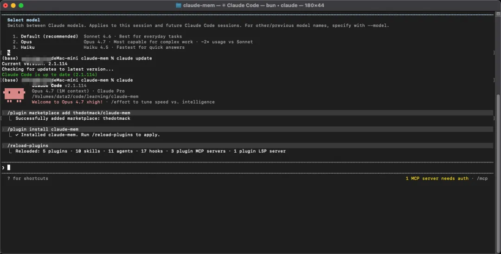Click "Sonnet 4.6 · Best for everyday tasks"
The width and height of the screenshot is (501, 254).
click(x=133, y=36)
